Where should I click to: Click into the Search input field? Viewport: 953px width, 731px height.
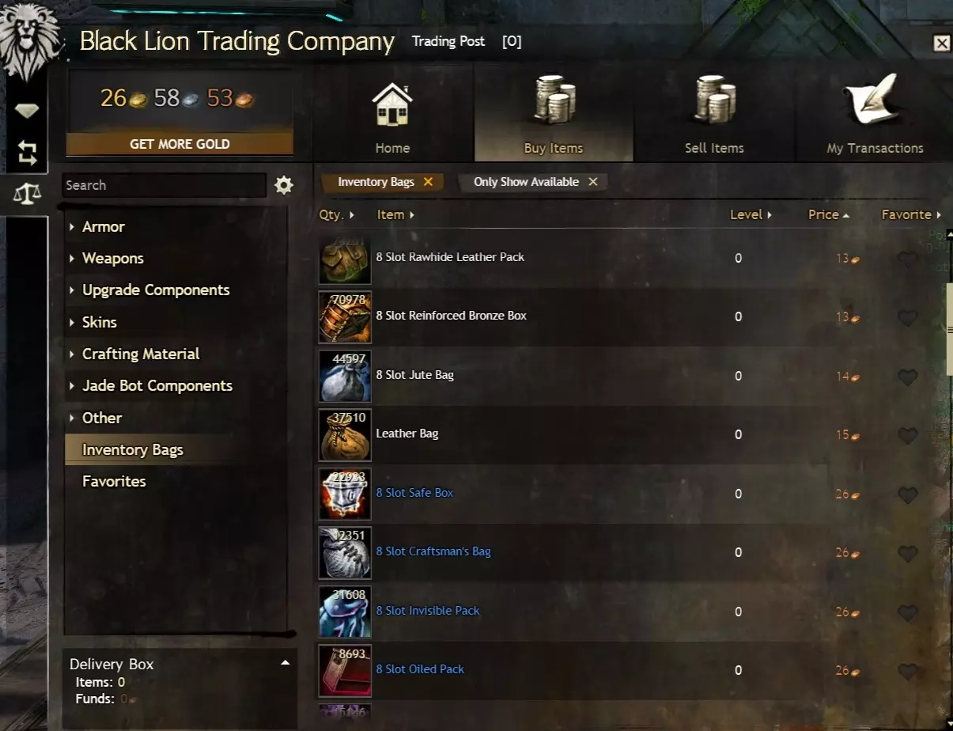(164, 185)
